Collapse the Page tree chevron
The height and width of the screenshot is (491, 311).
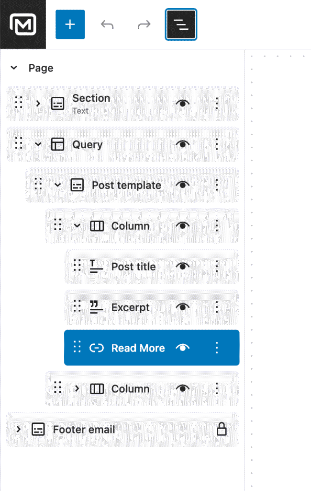coord(14,68)
